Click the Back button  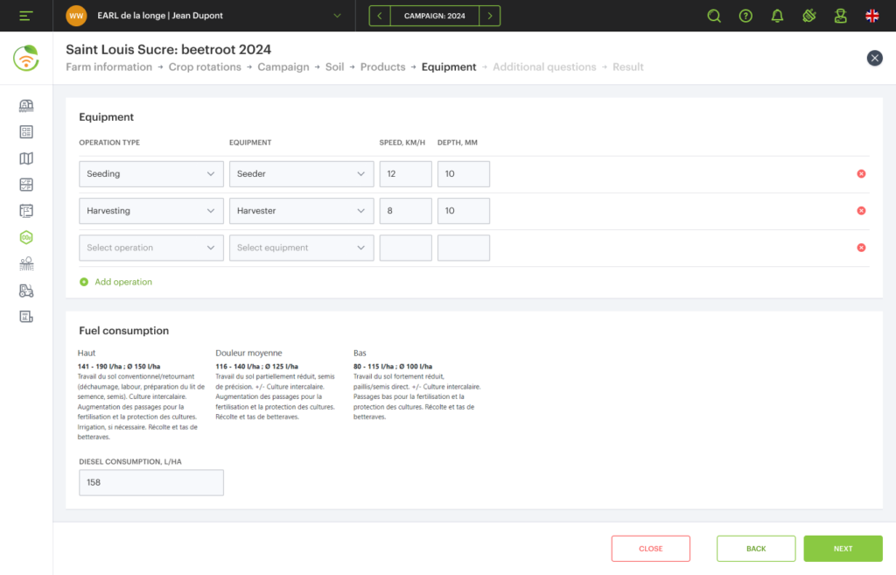(x=756, y=549)
